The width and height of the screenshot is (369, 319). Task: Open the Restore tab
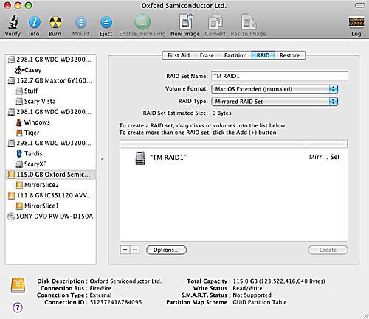[290, 55]
